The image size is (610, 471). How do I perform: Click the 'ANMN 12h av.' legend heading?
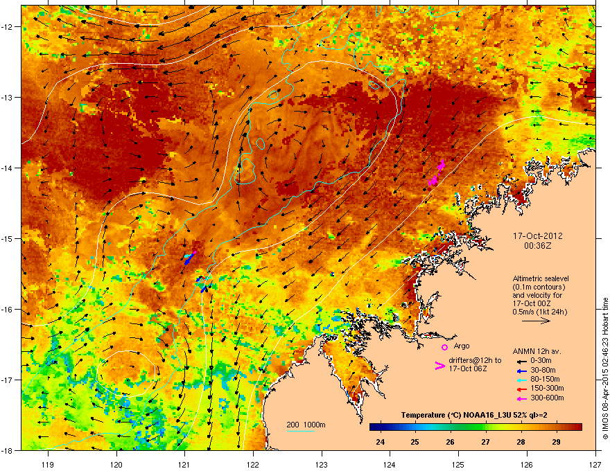pyautogui.click(x=537, y=351)
